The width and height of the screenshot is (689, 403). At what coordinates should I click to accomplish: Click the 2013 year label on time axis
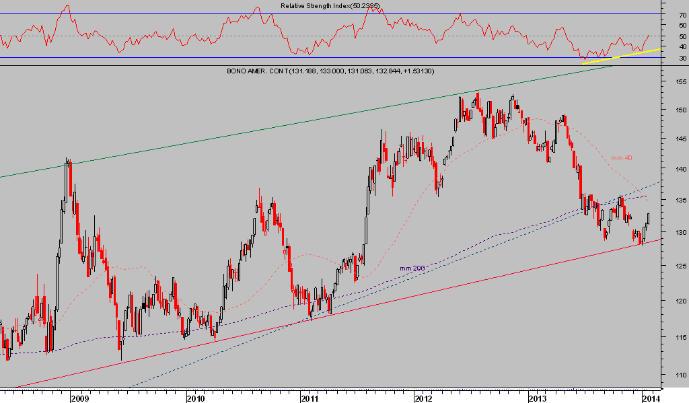click(x=538, y=398)
